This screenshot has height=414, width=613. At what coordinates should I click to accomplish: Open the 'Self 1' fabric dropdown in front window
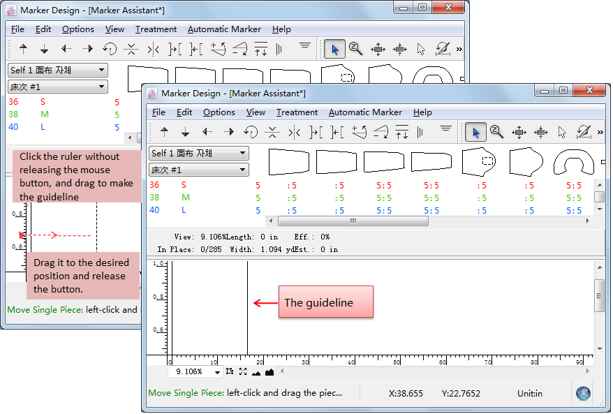point(199,153)
